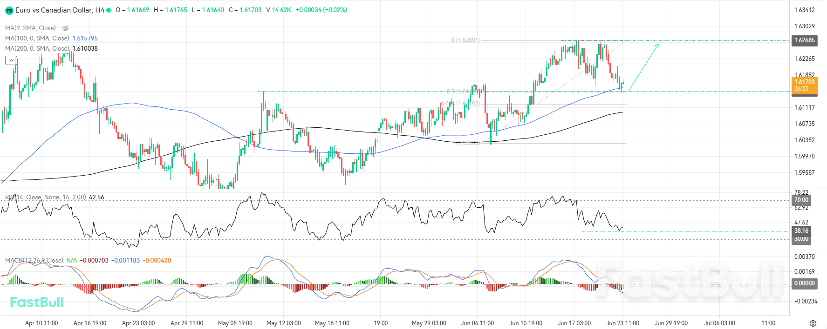This screenshot has height=329, width=827.
Task: Open chart settings gear icon
Action: 813,323
